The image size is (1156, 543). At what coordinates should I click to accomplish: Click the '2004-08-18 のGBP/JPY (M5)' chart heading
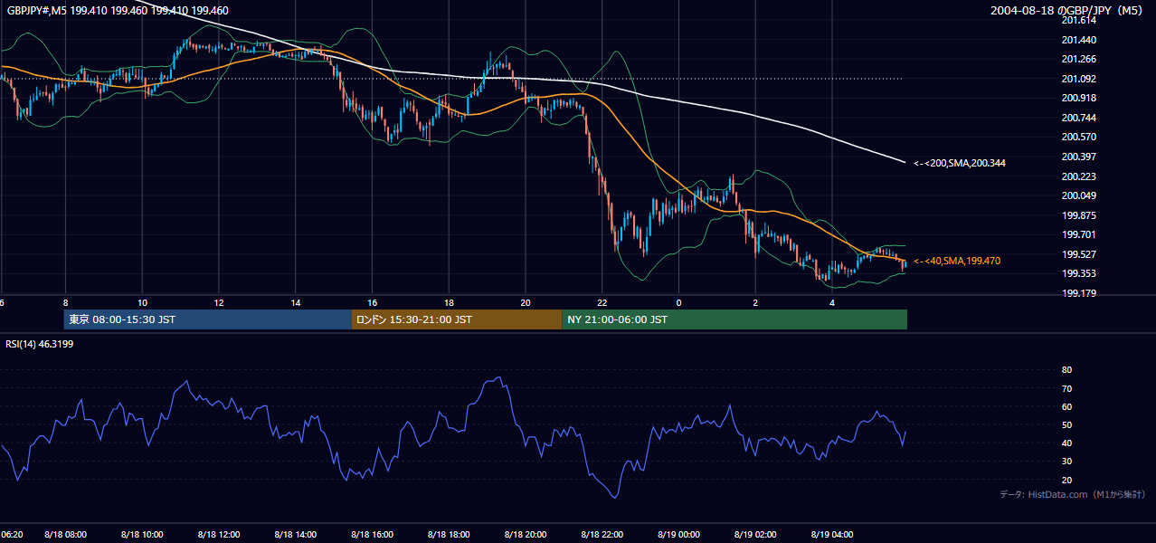coord(1068,11)
